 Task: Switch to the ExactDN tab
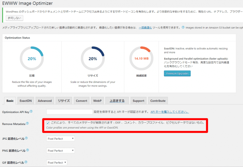click(26, 101)
